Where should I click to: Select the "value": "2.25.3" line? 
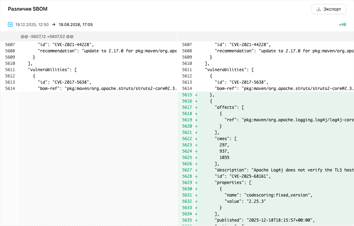245,201
